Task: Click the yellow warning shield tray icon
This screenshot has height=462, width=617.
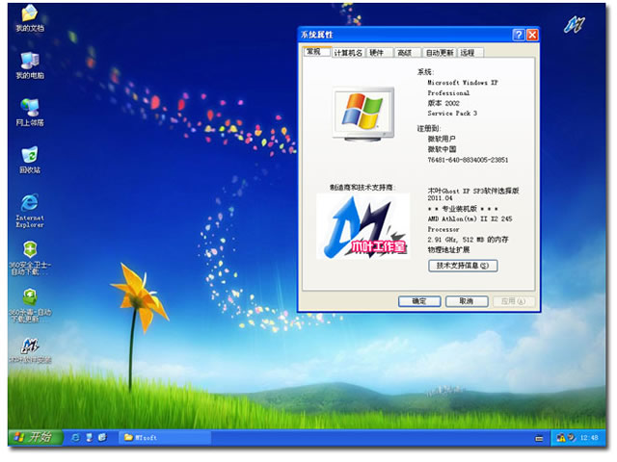Action: pyautogui.click(x=561, y=438)
